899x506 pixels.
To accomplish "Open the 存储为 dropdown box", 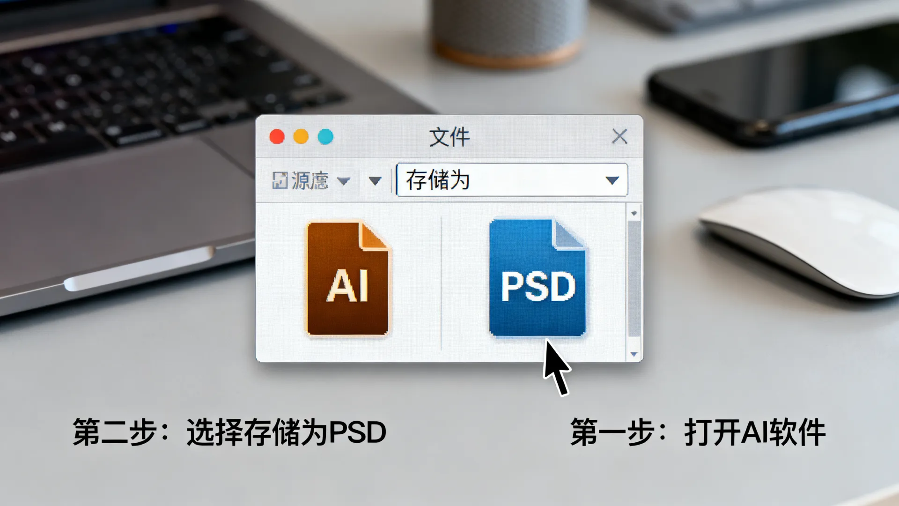I will 512,180.
